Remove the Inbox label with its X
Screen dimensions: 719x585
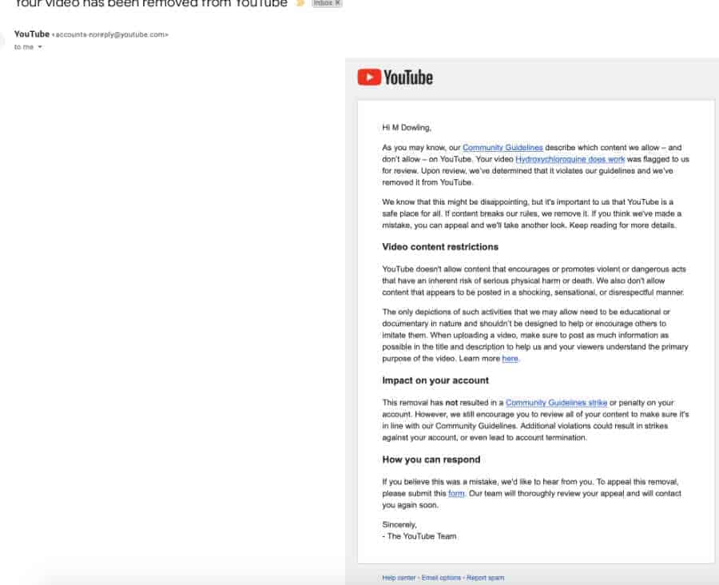[x=338, y=2]
